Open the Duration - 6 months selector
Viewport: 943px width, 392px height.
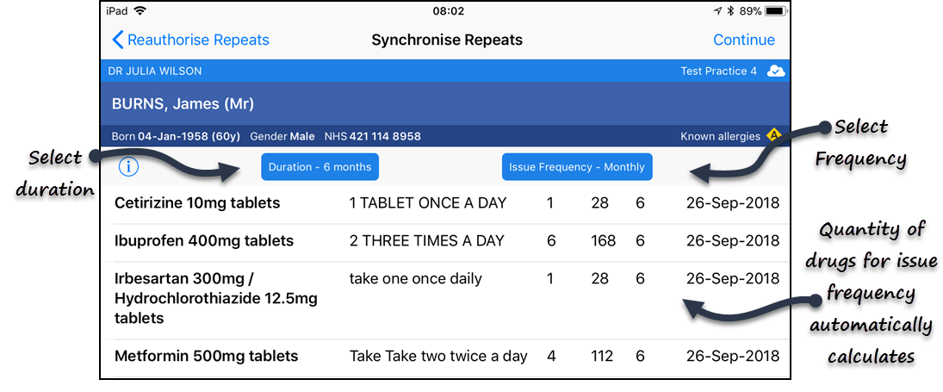tap(320, 166)
